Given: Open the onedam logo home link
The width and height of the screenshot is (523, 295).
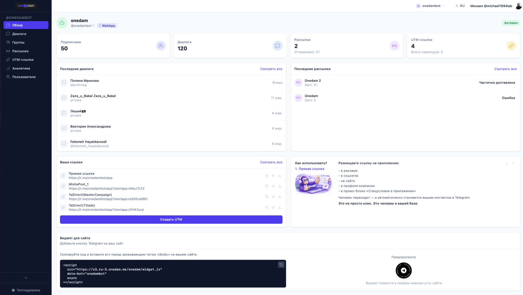Looking at the screenshot, I should pyautogui.click(x=26, y=6).
